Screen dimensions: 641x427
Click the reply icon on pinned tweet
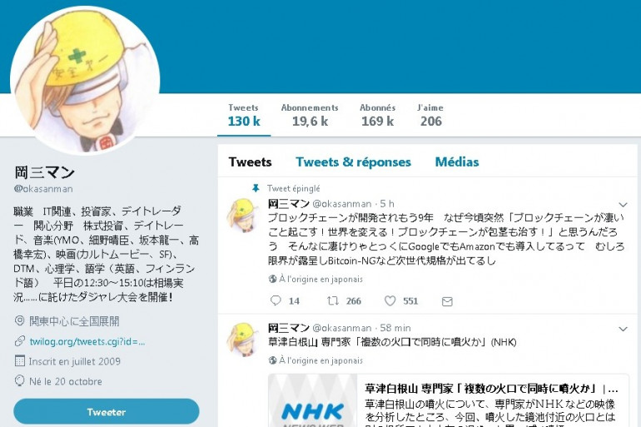pos(276,300)
